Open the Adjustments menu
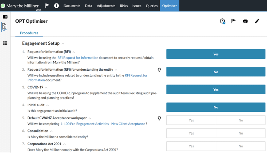The image size is (267, 153). pyautogui.click(x=106, y=6)
